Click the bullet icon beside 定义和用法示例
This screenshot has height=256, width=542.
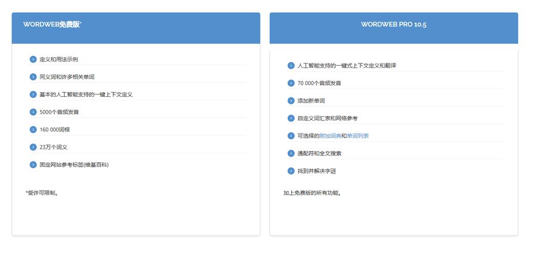33,59
